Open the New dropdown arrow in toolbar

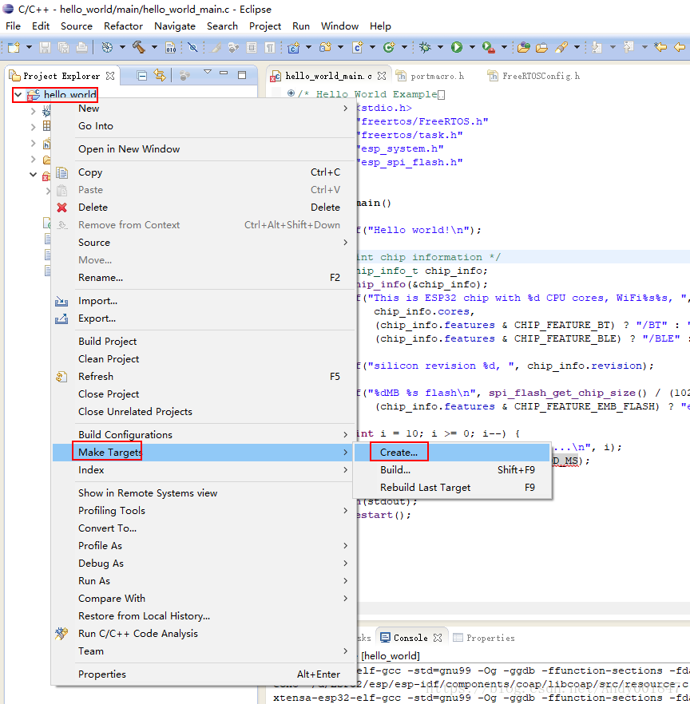tap(30, 47)
